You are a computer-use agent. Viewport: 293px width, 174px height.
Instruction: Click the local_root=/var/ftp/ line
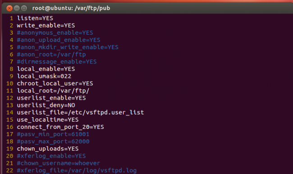click(x=53, y=91)
